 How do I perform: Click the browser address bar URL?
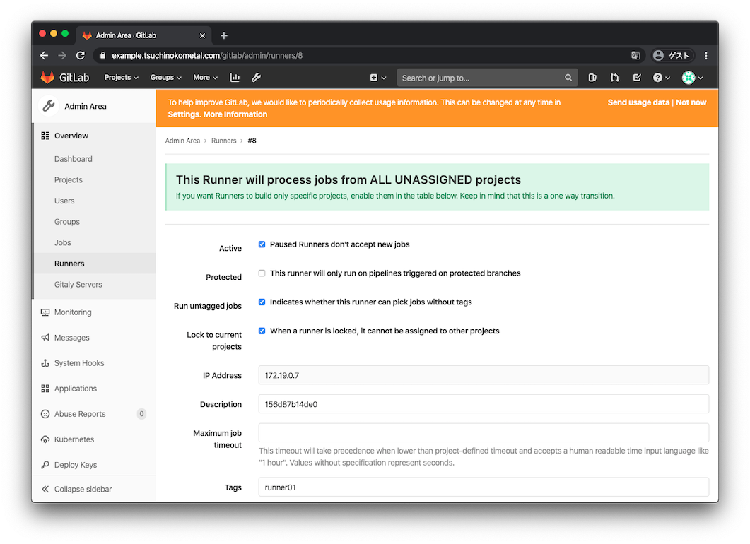[207, 55]
